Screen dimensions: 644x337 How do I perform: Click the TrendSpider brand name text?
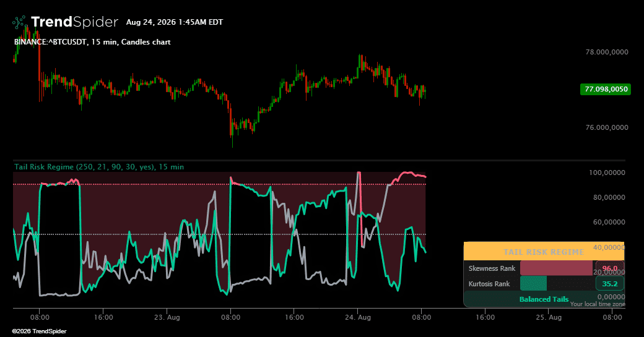point(74,22)
